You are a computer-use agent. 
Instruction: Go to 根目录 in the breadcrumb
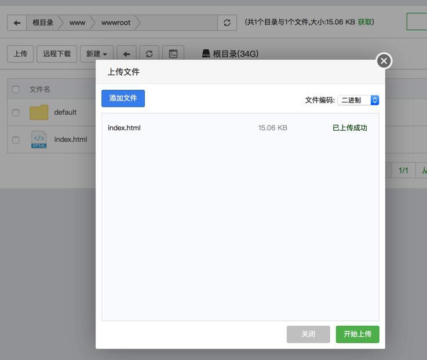(43, 23)
